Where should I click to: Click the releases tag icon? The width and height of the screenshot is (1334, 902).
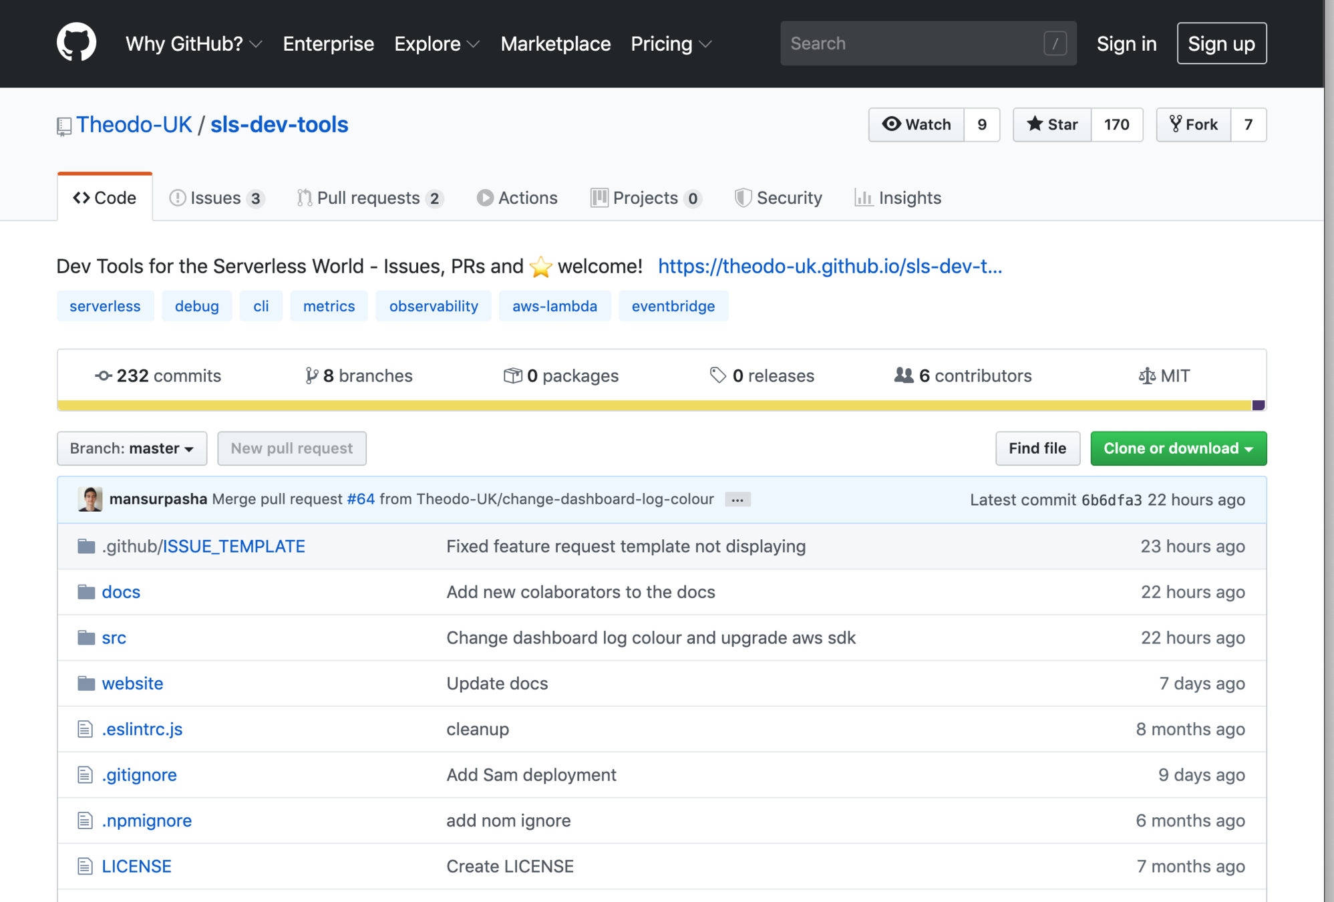718,375
